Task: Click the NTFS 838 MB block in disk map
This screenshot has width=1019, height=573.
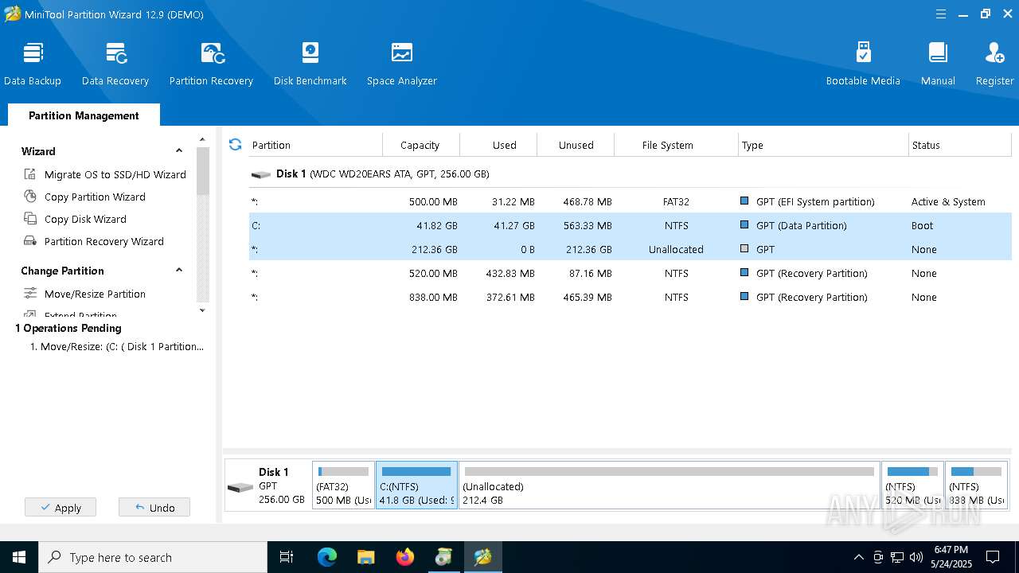Action: [x=976, y=485]
